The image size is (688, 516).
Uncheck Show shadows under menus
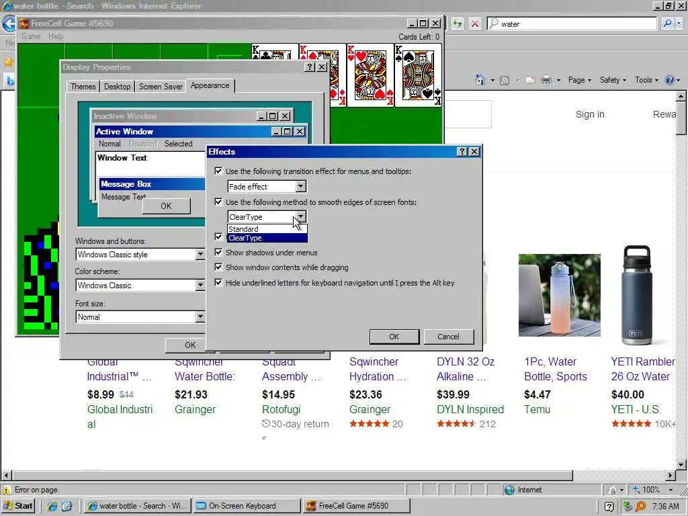(218, 253)
